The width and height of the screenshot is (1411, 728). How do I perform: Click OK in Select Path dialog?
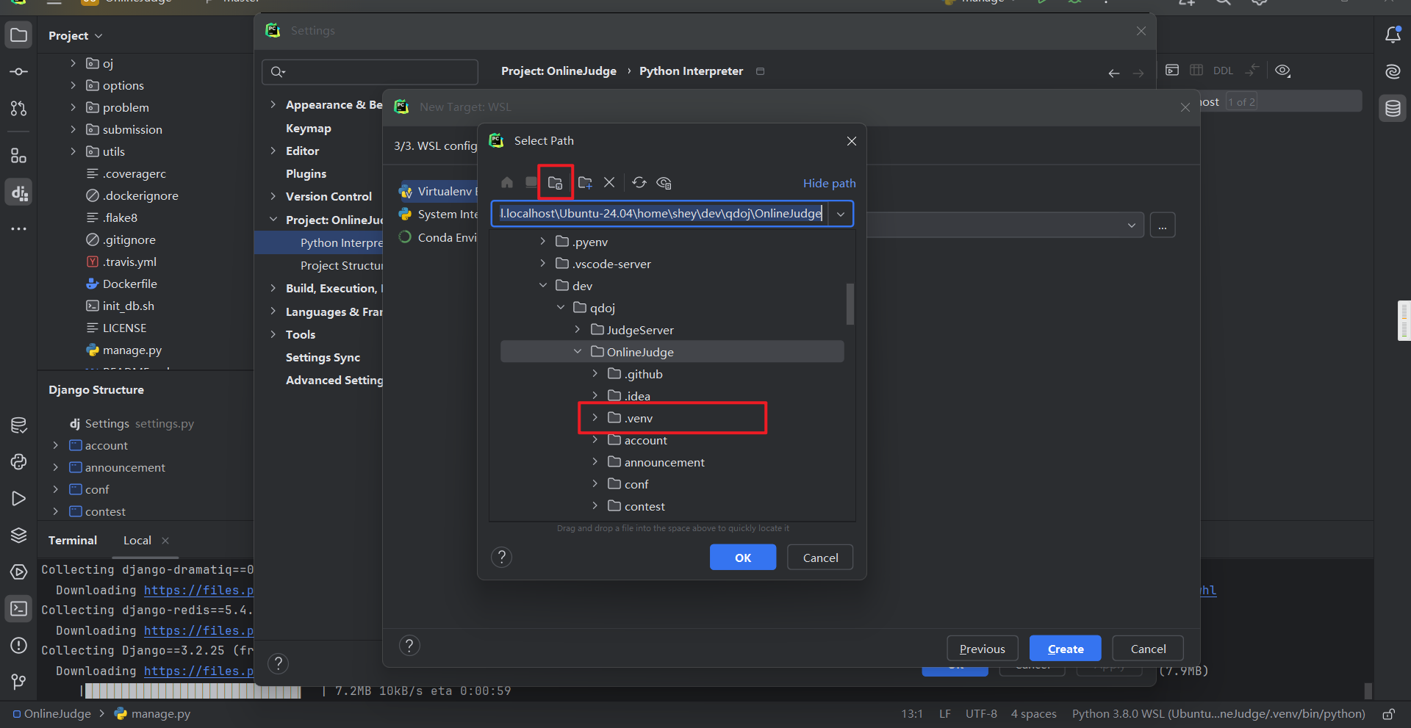pyautogui.click(x=743, y=558)
